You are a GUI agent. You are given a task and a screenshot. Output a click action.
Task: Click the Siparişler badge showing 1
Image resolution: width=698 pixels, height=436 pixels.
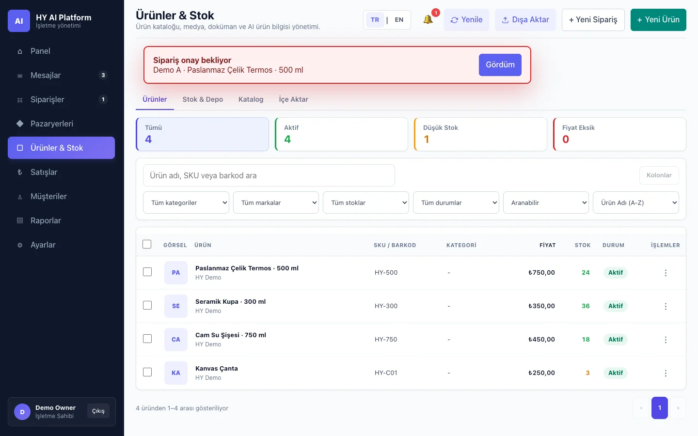103,99
